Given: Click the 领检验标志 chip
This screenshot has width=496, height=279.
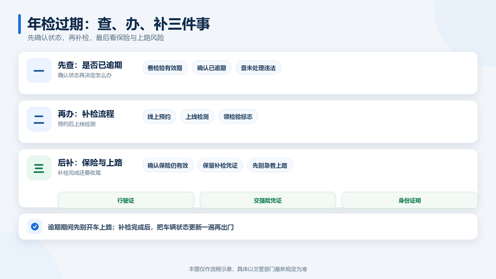Looking at the screenshot, I should click(238, 117).
